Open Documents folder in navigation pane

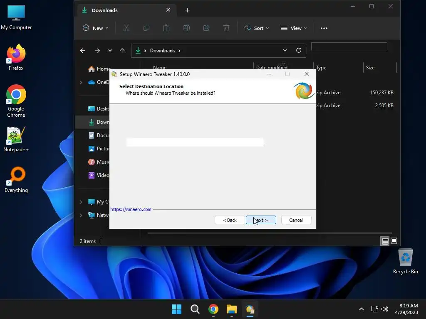click(99, 135)
